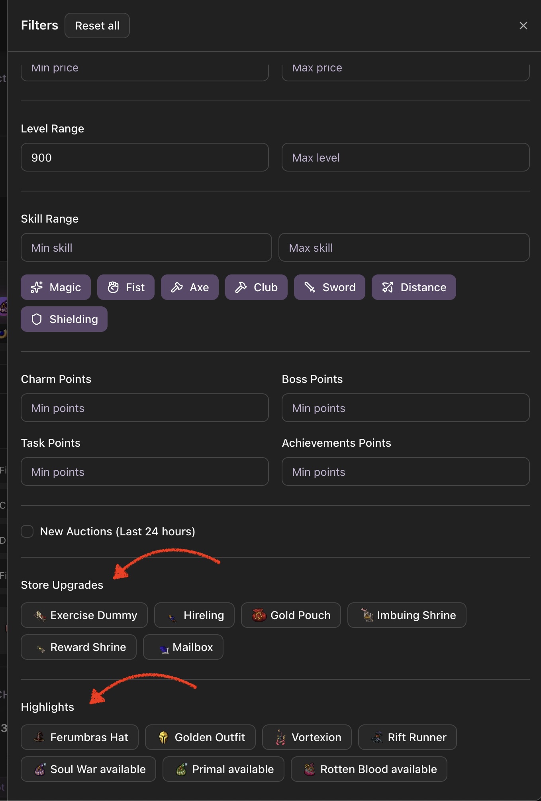Screen dimensions: 541x801
Task: Toggle the Sword skill filter
Action: click(x=329, y=287)
